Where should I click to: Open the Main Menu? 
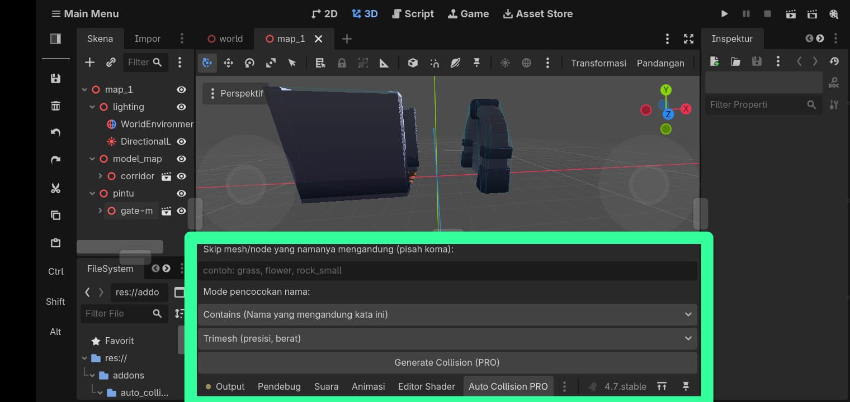(x=85, y=14)
